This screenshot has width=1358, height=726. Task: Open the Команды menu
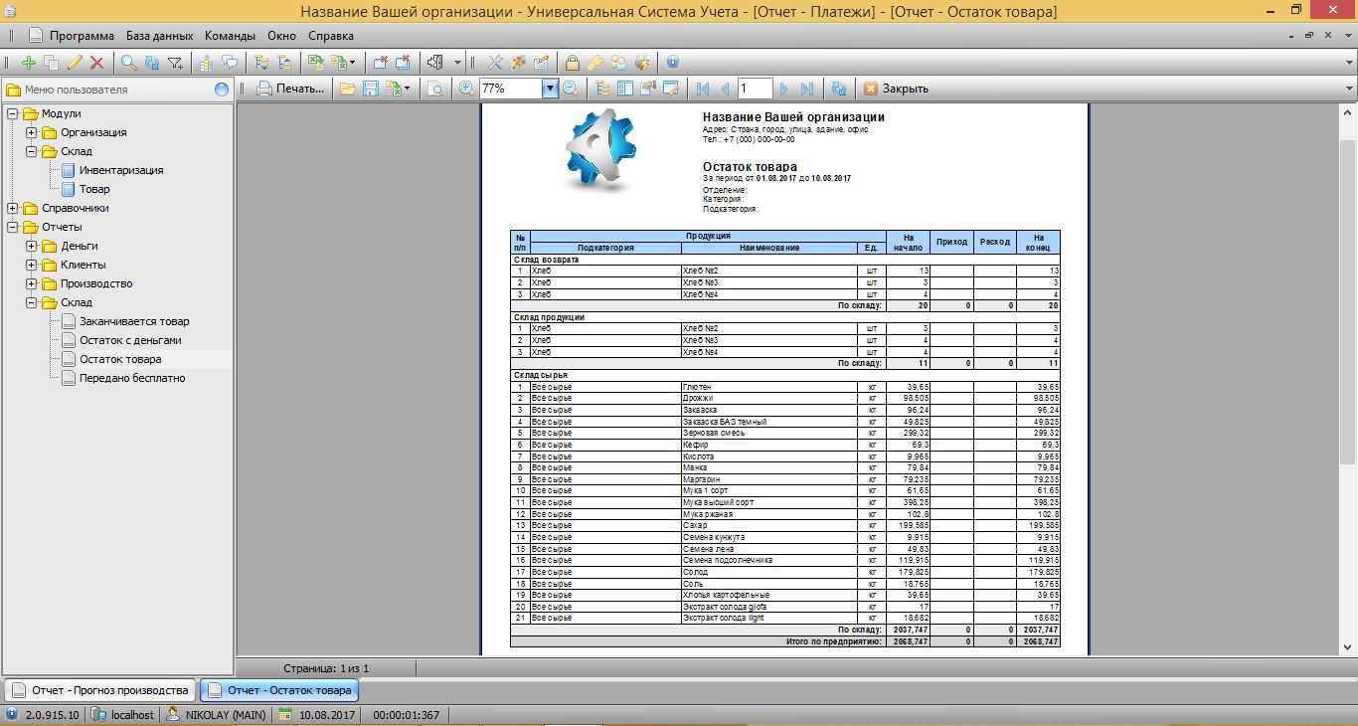coord(231,36)
